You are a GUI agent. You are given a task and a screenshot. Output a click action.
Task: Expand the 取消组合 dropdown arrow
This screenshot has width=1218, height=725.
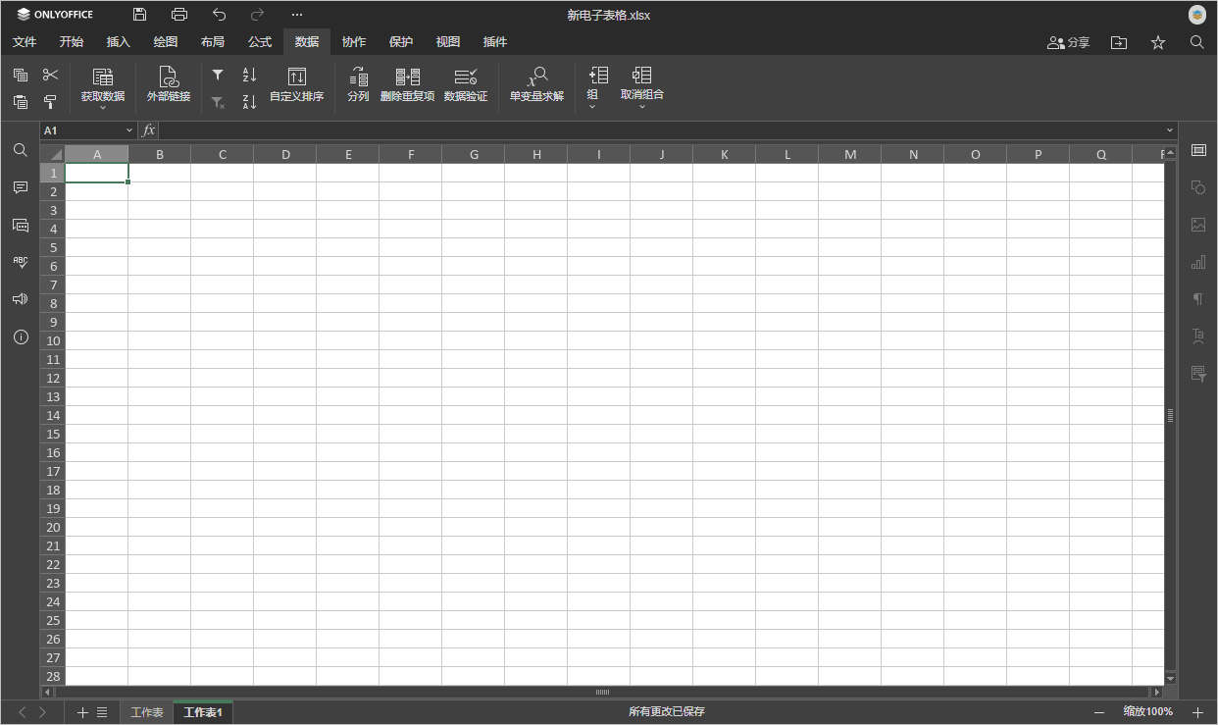tap(642, 107)
